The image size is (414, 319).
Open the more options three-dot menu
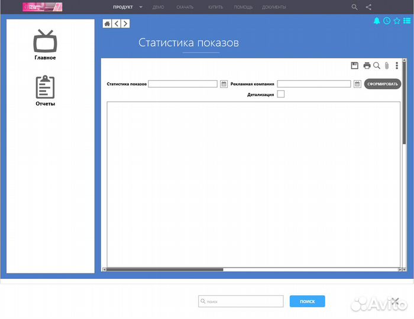pyautogui.click(x=397, y=66)
